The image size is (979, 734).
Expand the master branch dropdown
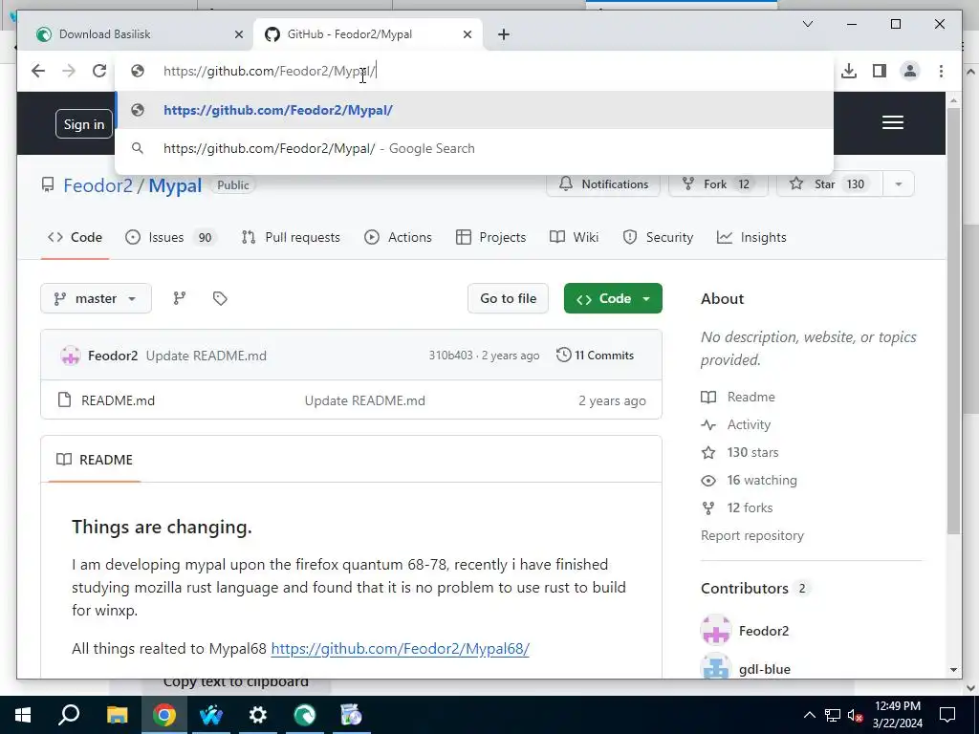coord(97,298)
